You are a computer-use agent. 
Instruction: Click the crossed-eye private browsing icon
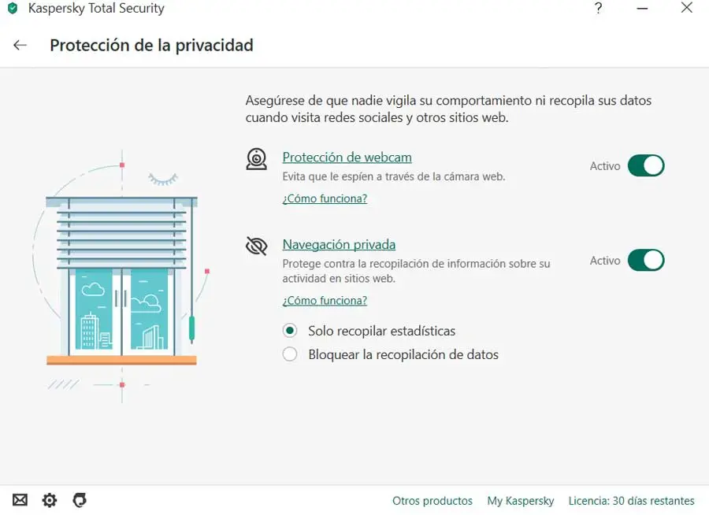[256, 246]
